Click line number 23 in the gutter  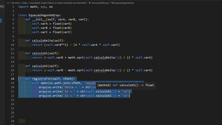[x=12, y=100]
